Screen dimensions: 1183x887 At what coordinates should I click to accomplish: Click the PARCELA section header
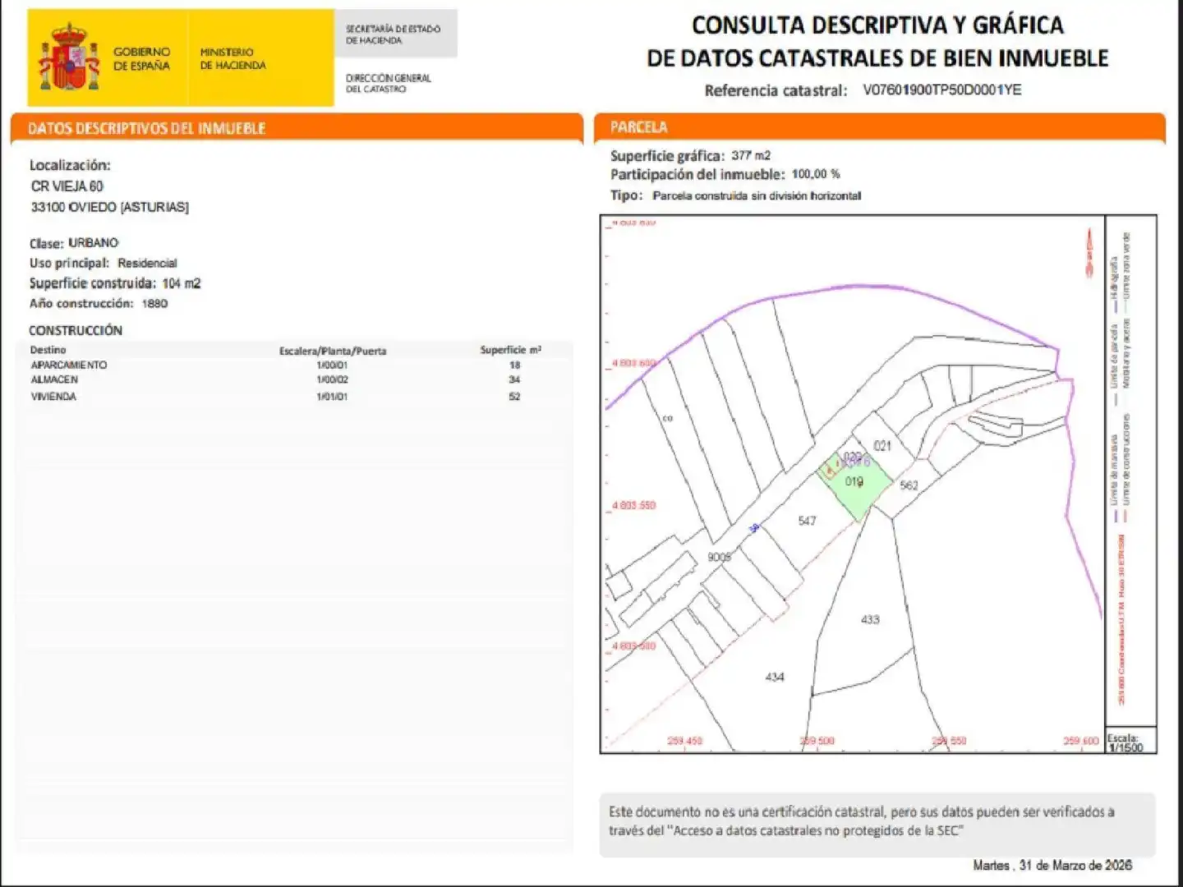638,127
